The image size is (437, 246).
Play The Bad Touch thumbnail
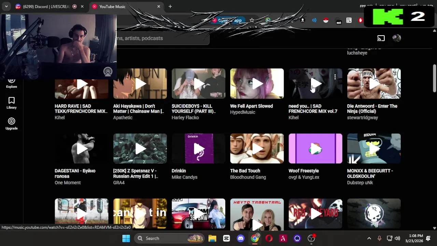tap(257, 149)
